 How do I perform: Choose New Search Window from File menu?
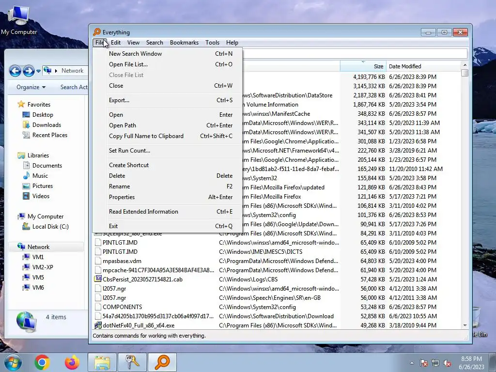click(x=168, y=54)
